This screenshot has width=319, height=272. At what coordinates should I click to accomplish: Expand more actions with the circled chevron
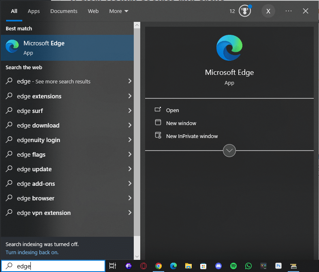coord(229,151)
